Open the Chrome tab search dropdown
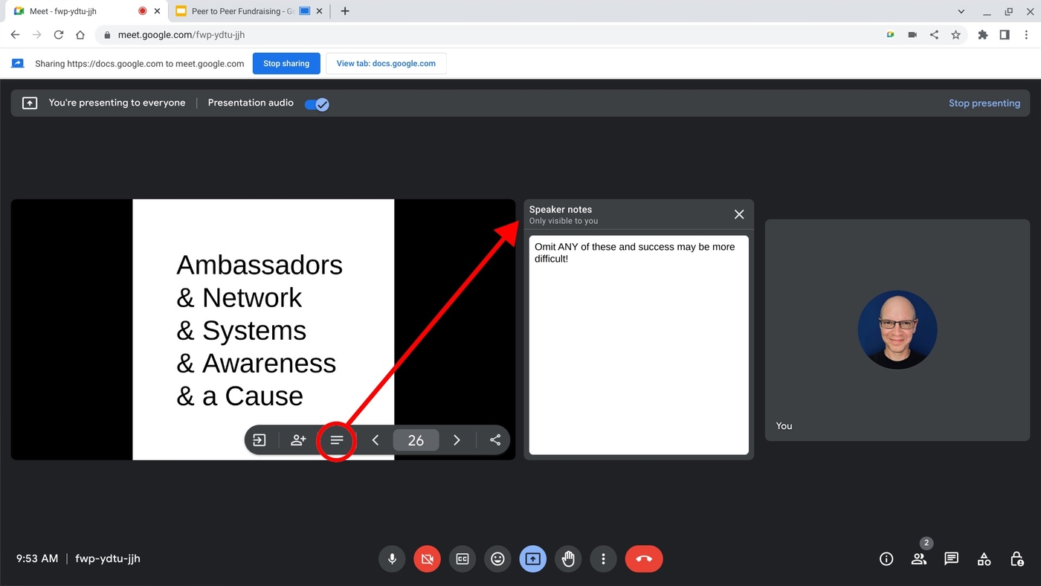This screenshot has width=1041, height=586. [x=961, y=11]
